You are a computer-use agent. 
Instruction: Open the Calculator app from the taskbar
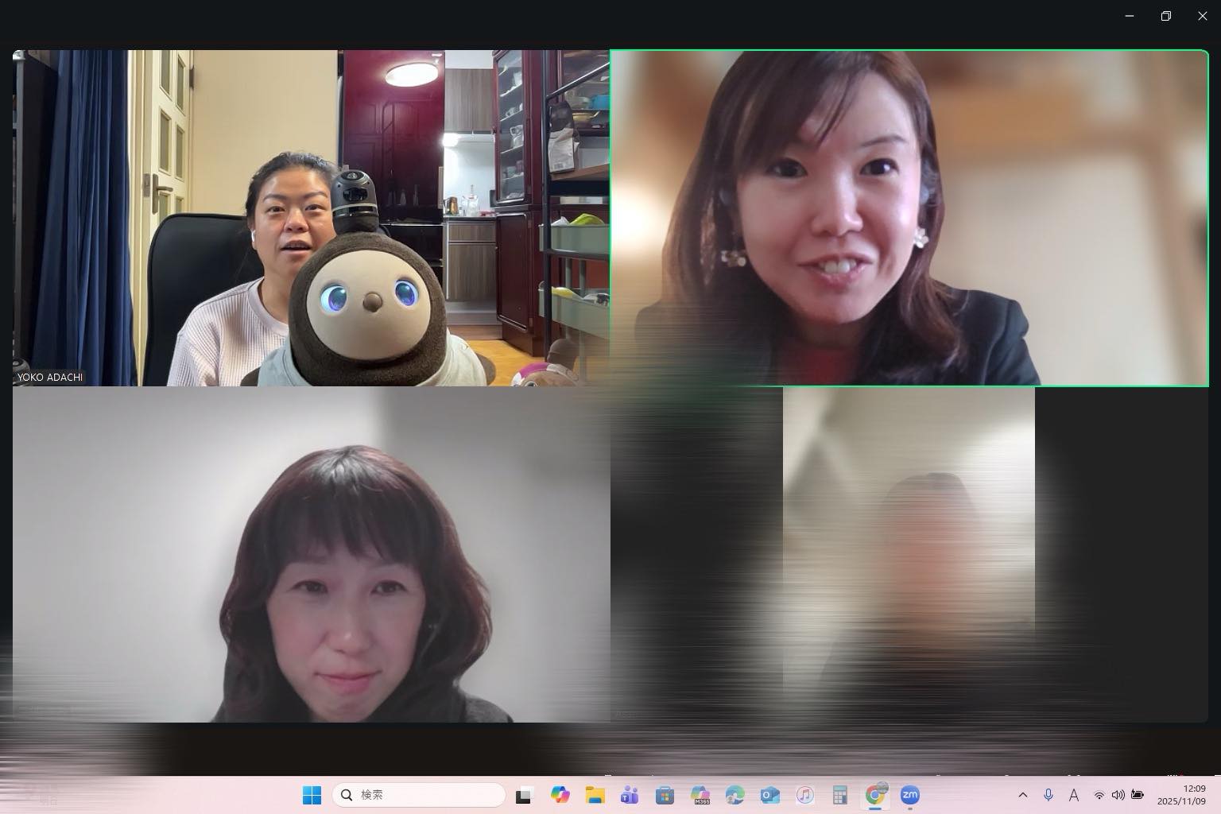[x=839, y=795]
